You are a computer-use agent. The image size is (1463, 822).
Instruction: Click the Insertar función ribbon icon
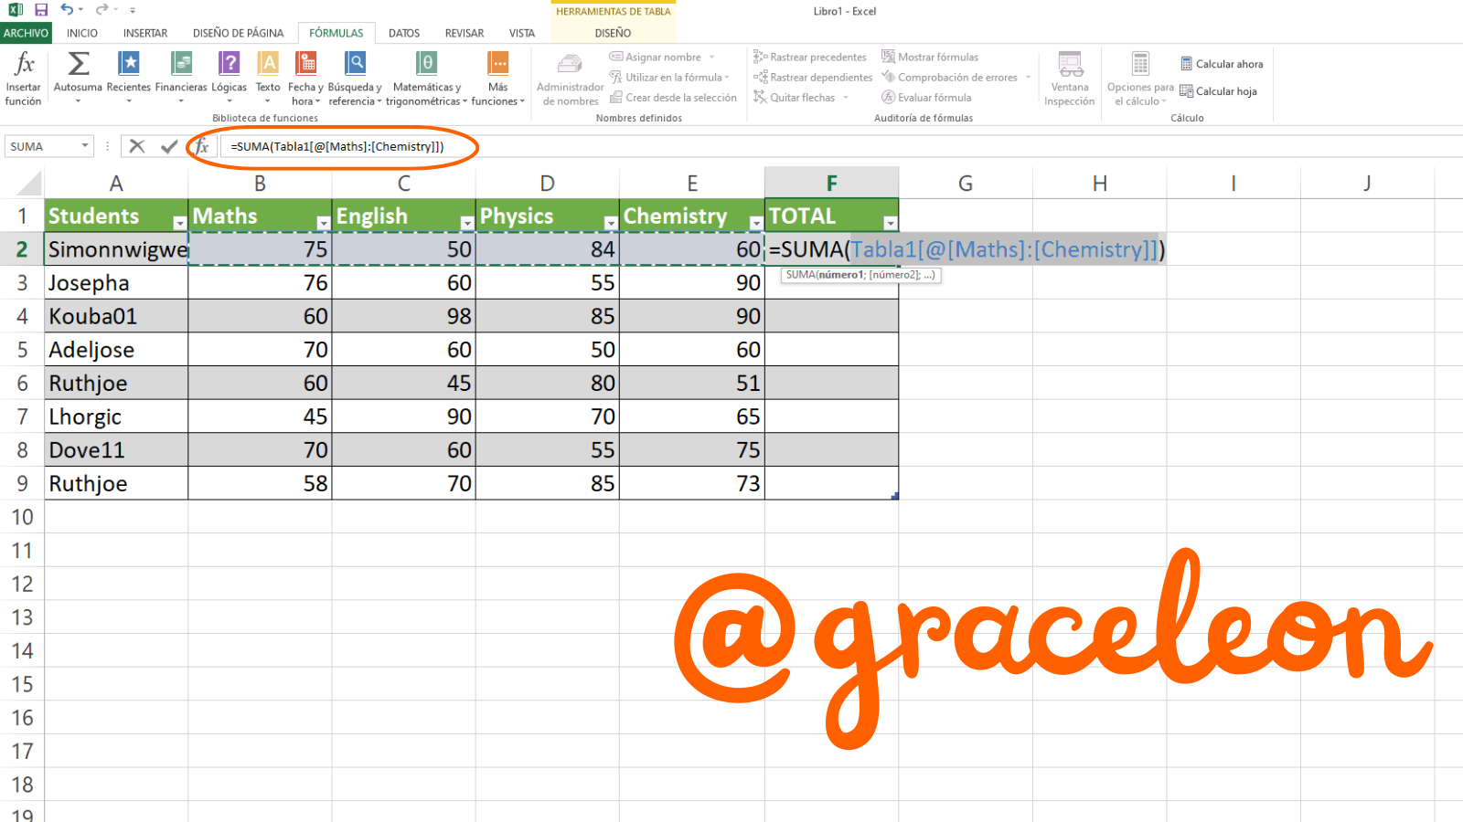point(23,79)
